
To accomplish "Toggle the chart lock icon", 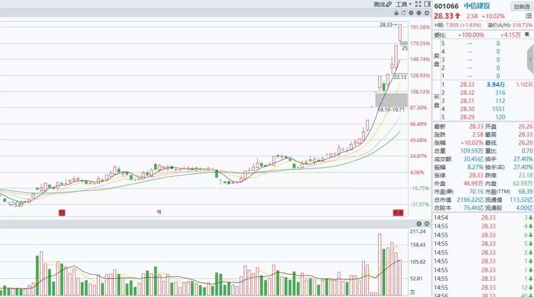I will 397,13.
